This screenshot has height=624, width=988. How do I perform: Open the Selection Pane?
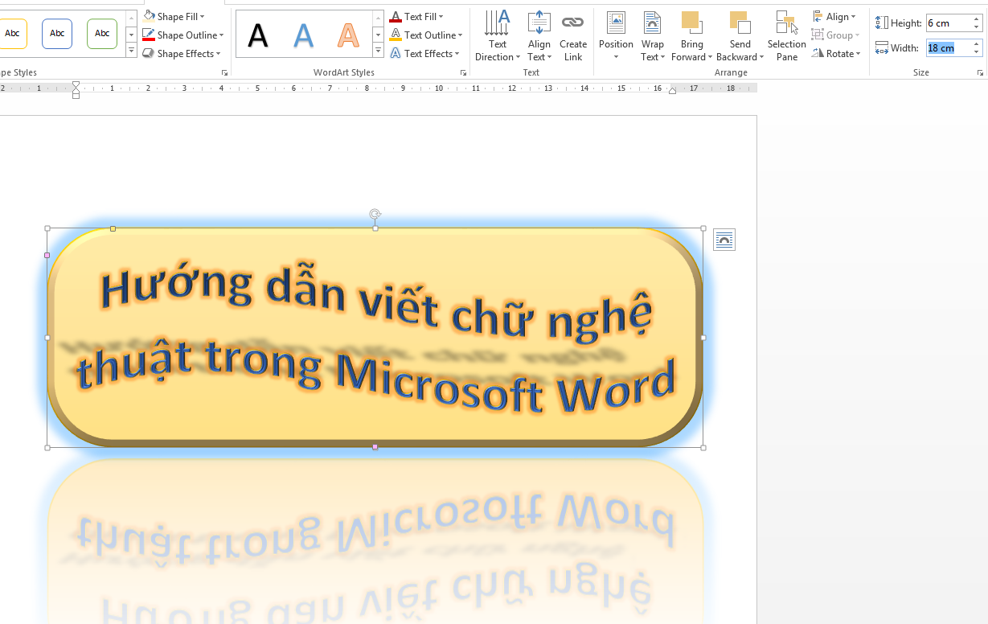click(x=785, y=35)
